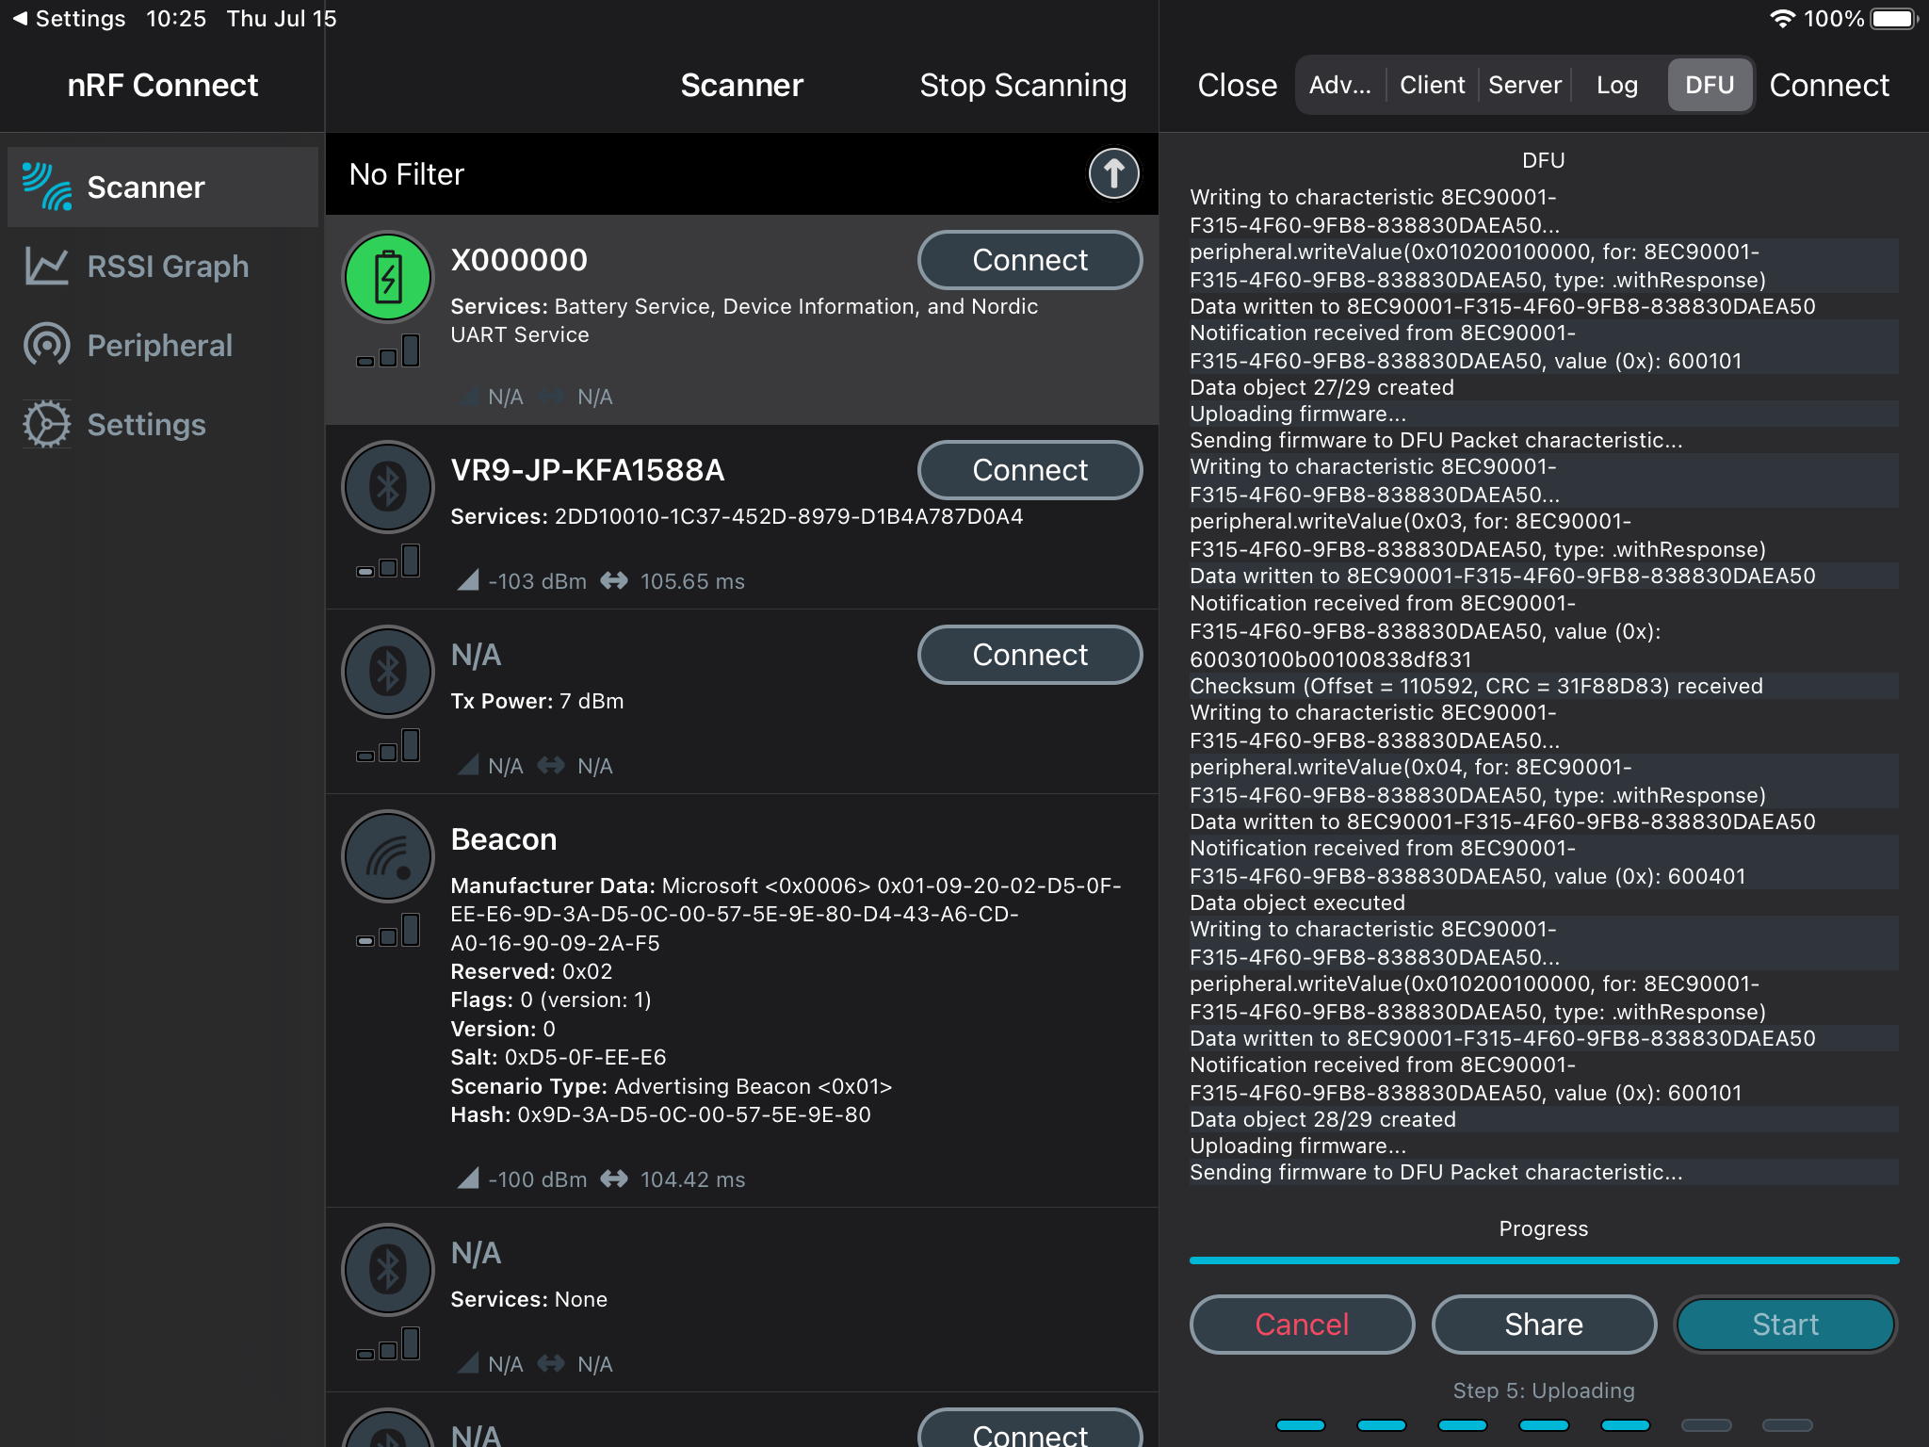1929x1447 pixels.
Task: Tap the green battery icon of X000000
Action: (388, 278)
